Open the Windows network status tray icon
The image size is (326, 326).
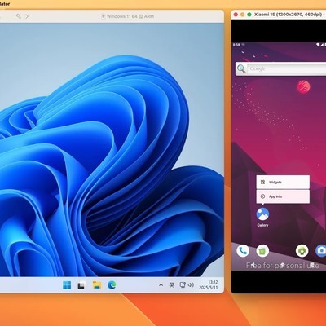183,284
